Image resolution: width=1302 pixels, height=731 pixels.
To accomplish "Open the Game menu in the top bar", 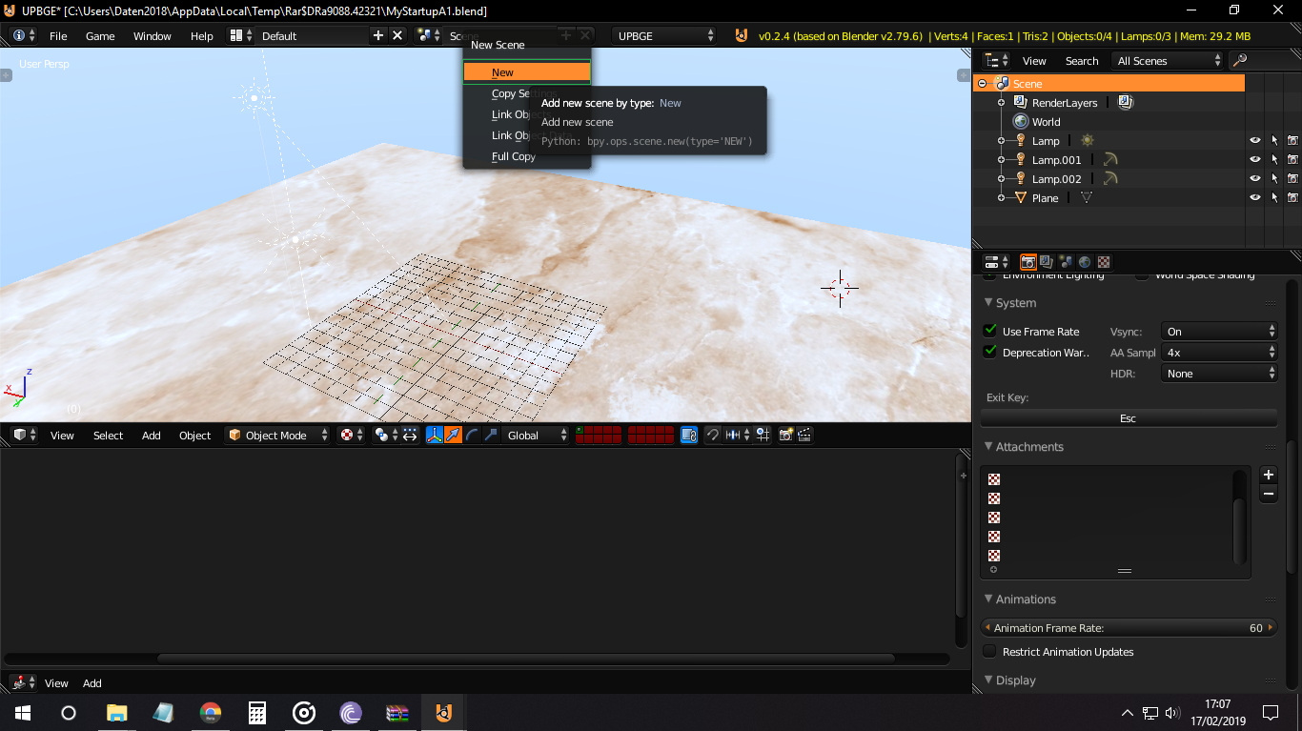I will (100, 35).
